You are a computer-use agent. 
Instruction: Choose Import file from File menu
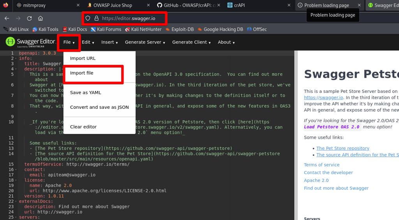pos(99,73)
